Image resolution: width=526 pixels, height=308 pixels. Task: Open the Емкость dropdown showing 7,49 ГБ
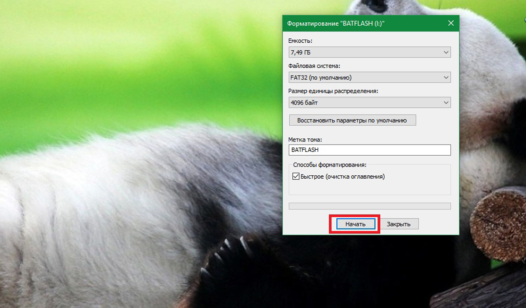(370, 52)
